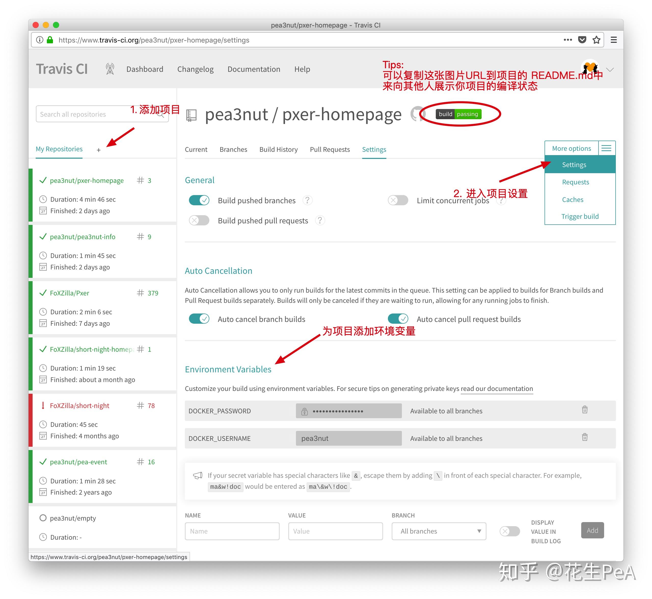Screen dimensions: 652x599
Task: Click the megaphone notice icon
Action: point(197,475)
